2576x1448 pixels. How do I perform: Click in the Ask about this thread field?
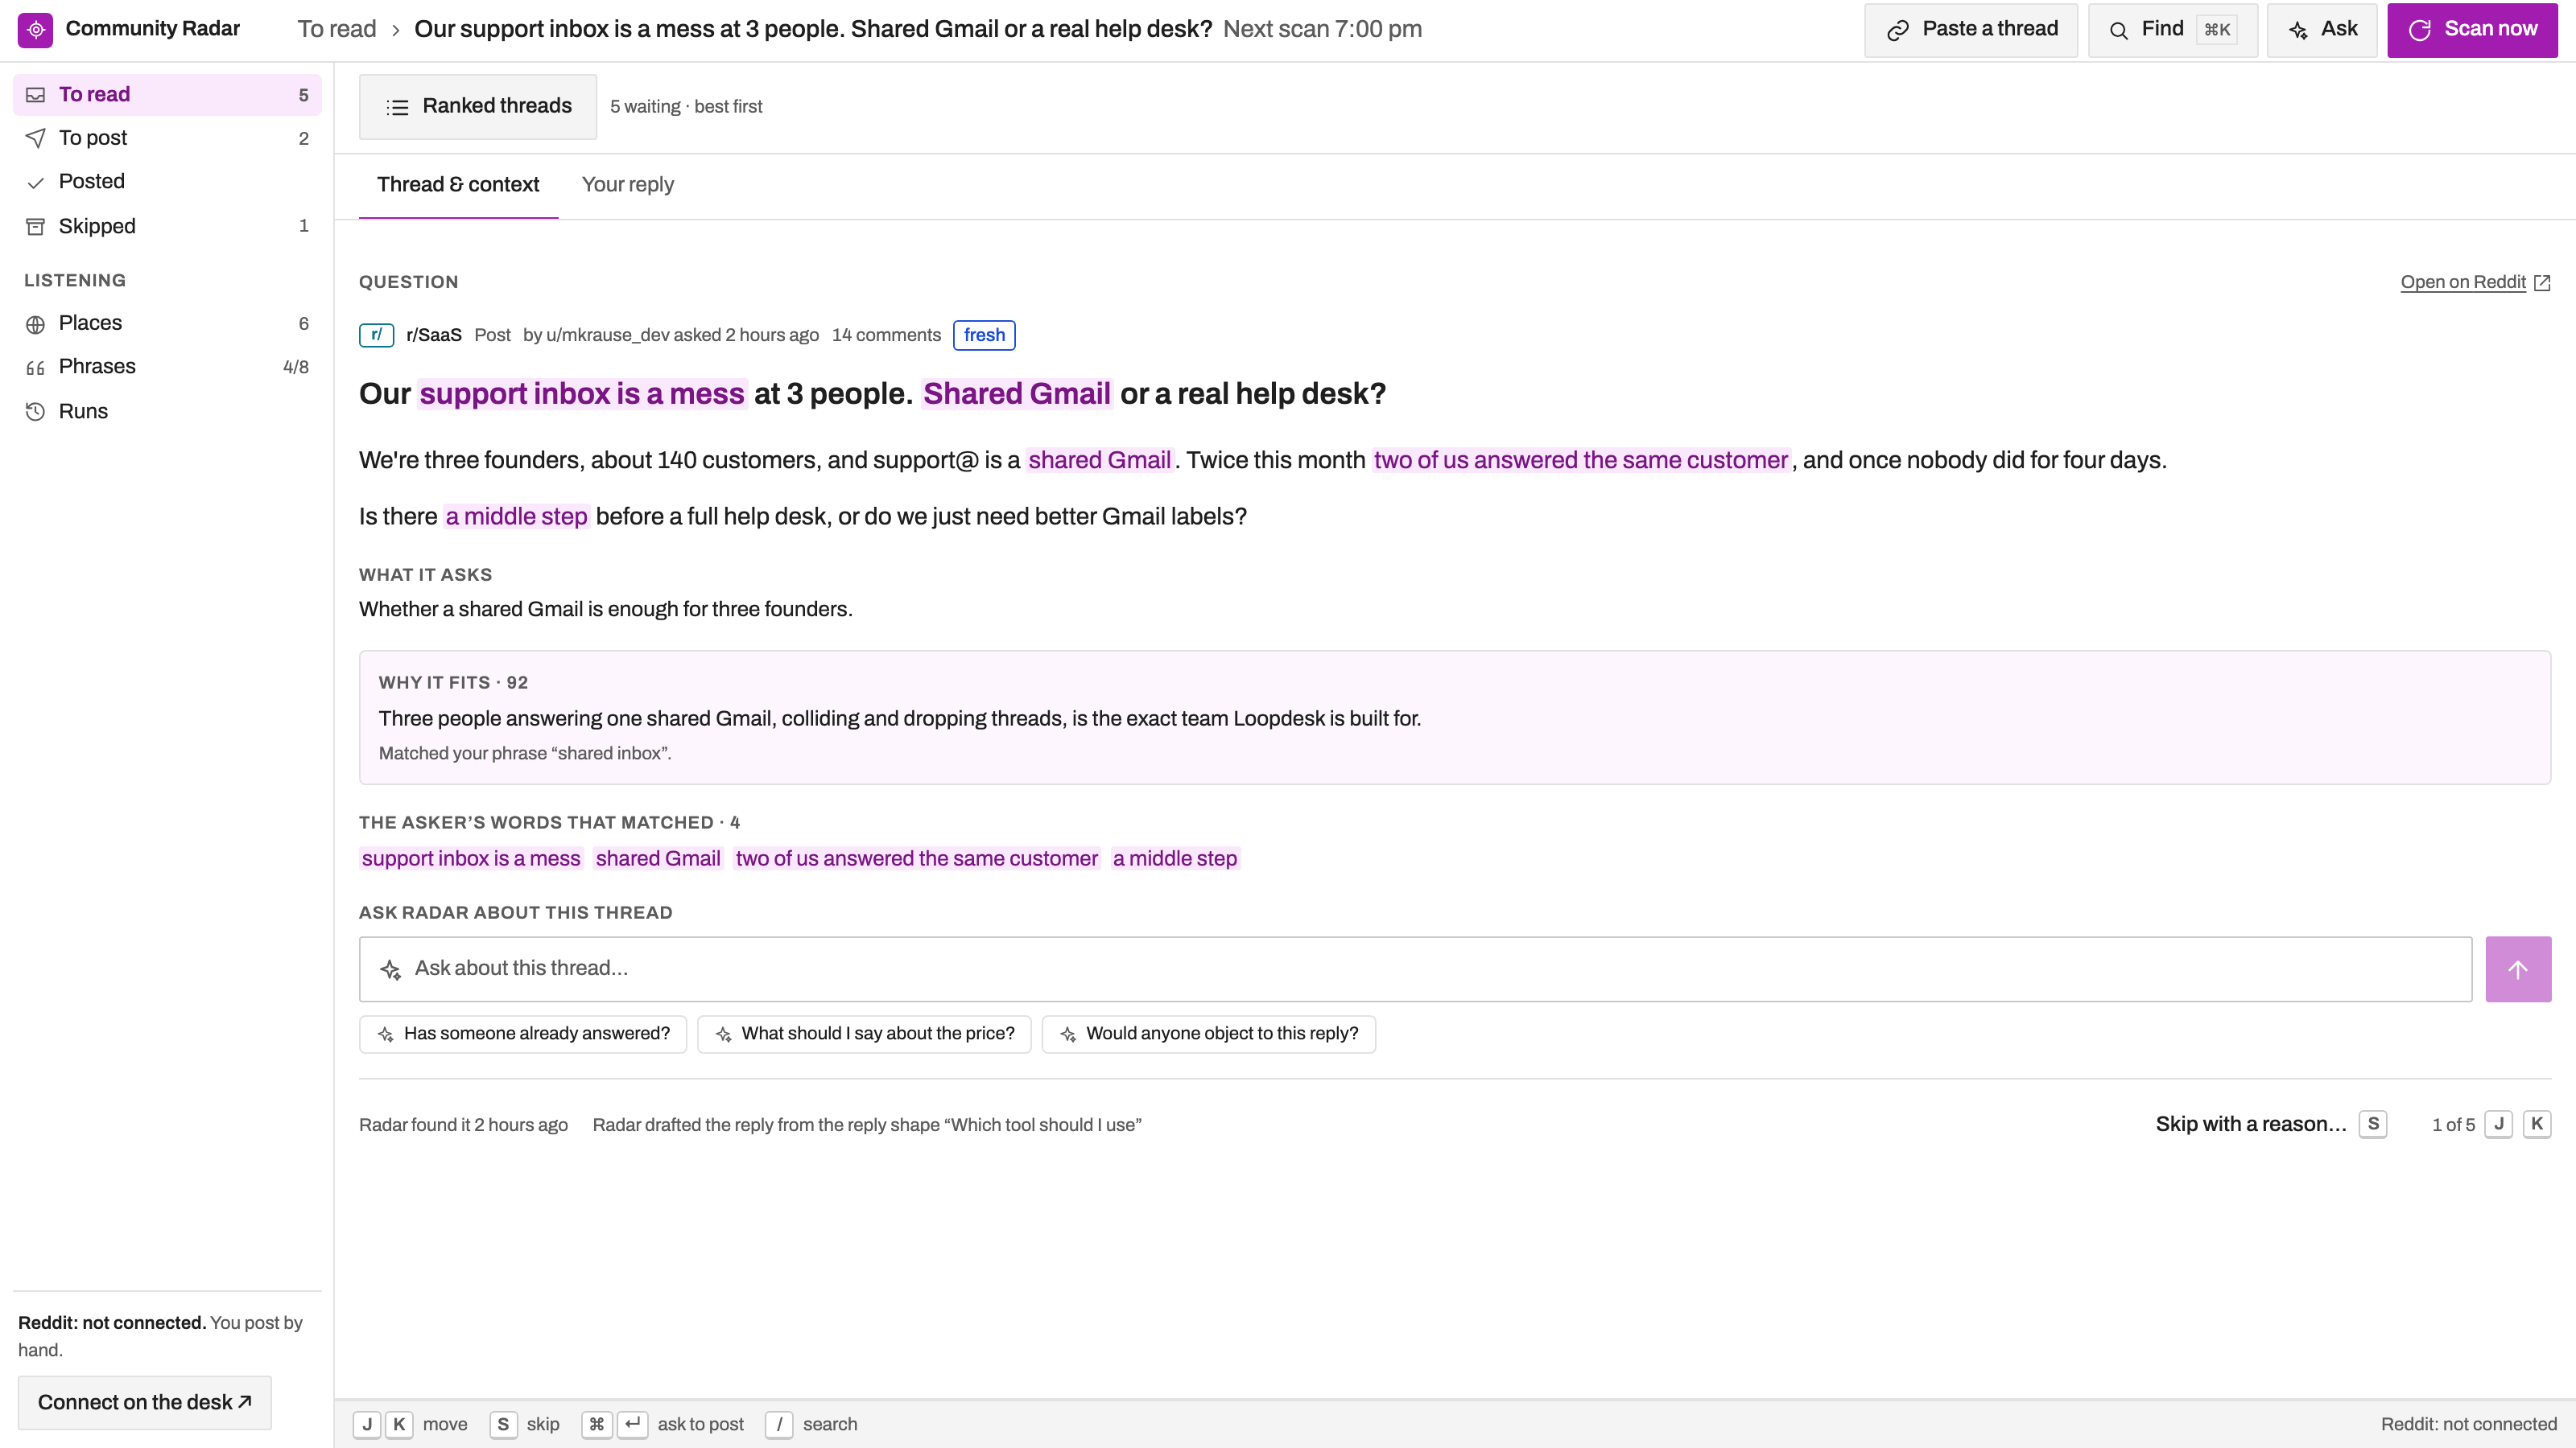(x=1415, y=969)
